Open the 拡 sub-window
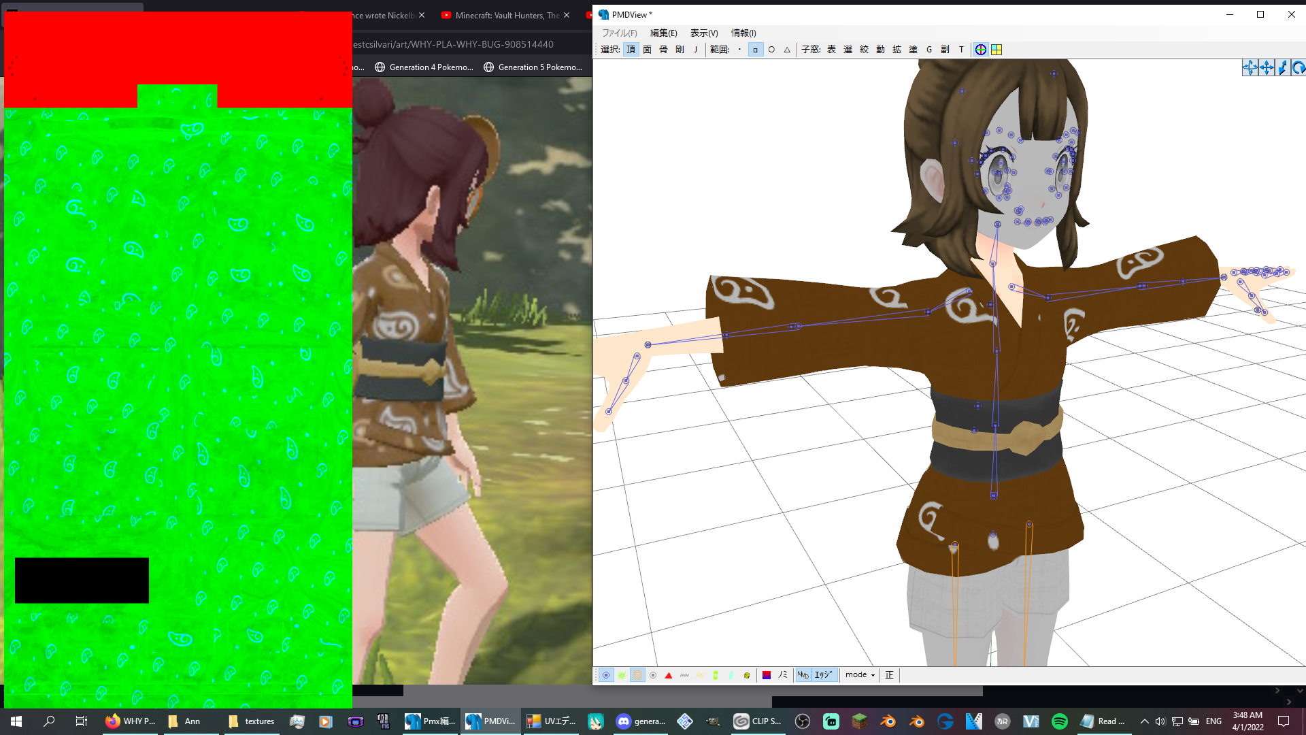 coord(897,50)
